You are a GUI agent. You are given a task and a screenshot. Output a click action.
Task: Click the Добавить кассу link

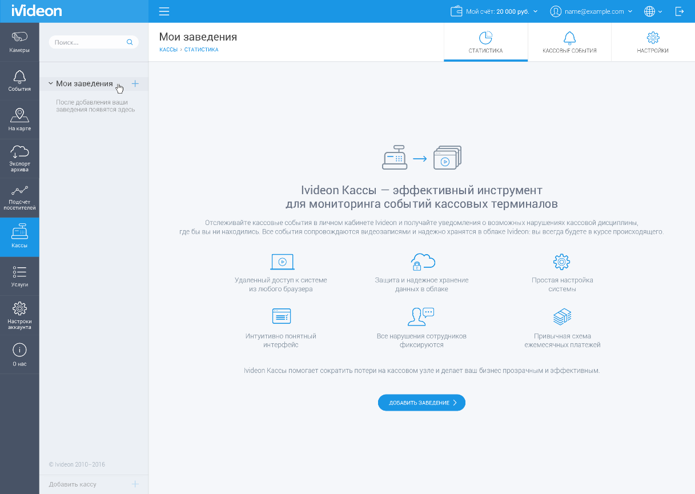[73, 484]
